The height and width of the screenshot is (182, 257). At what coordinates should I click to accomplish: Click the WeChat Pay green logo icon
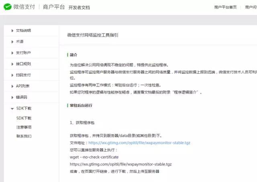[x=8, y=7]
